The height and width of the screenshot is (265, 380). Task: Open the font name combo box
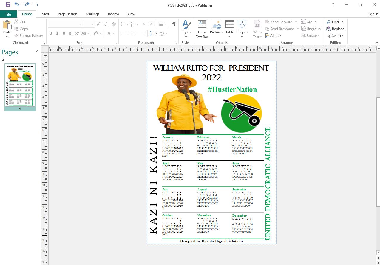tap(65, 24)
